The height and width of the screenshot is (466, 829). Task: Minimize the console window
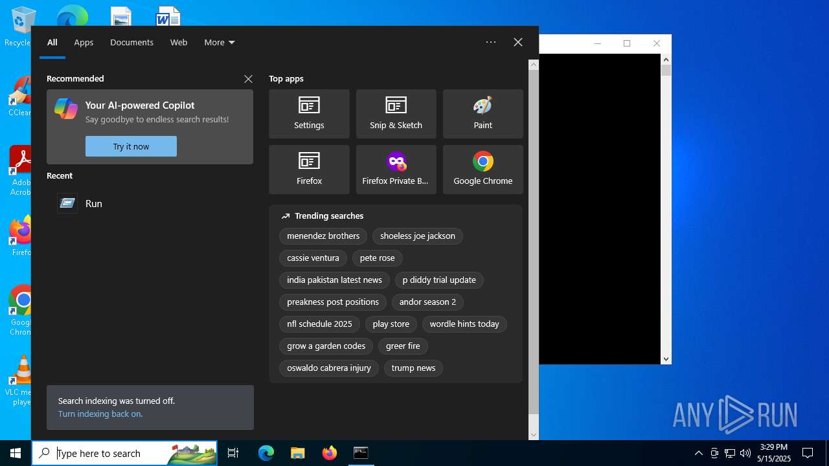tap(598, 43)
